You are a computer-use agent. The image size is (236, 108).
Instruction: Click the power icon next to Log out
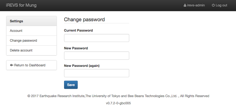click(x=213, y=5)
